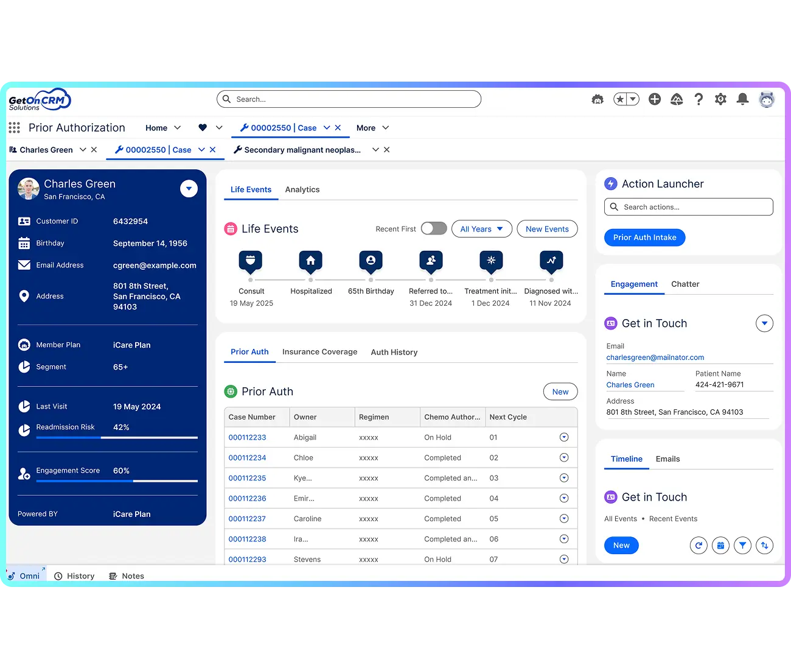Screen dimensions: 791x668
Task: Open the Chatter tab
Action: pyautogui.click(x=685, y=284)
